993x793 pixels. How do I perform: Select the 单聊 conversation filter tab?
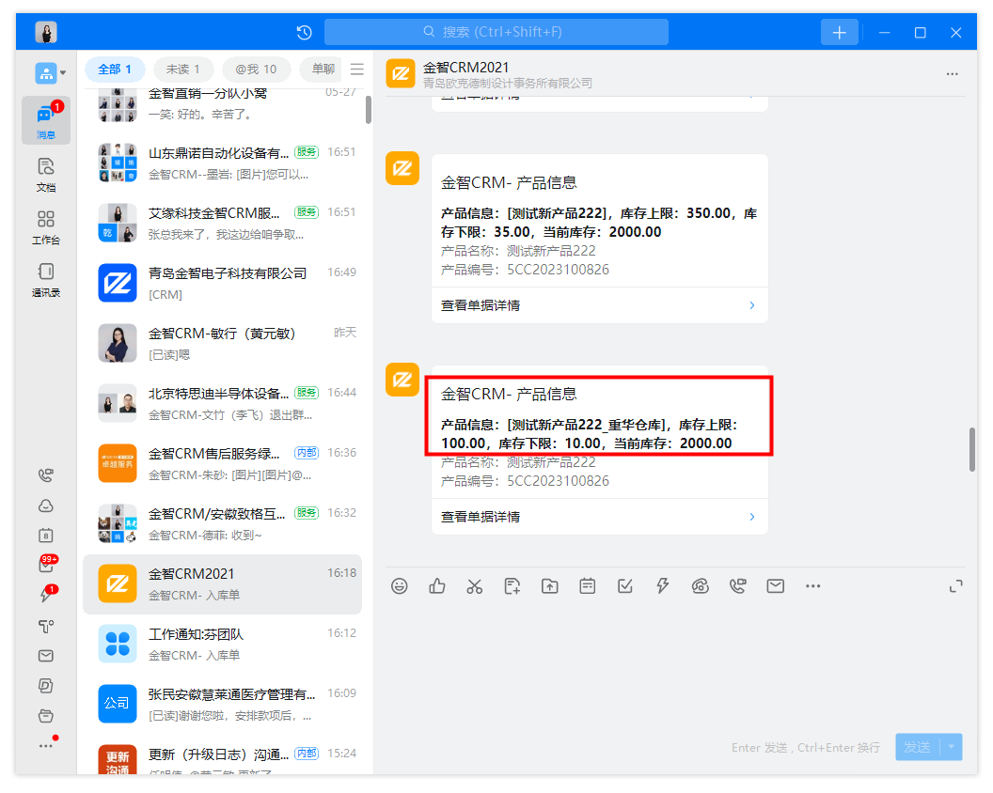click(323, 69)
